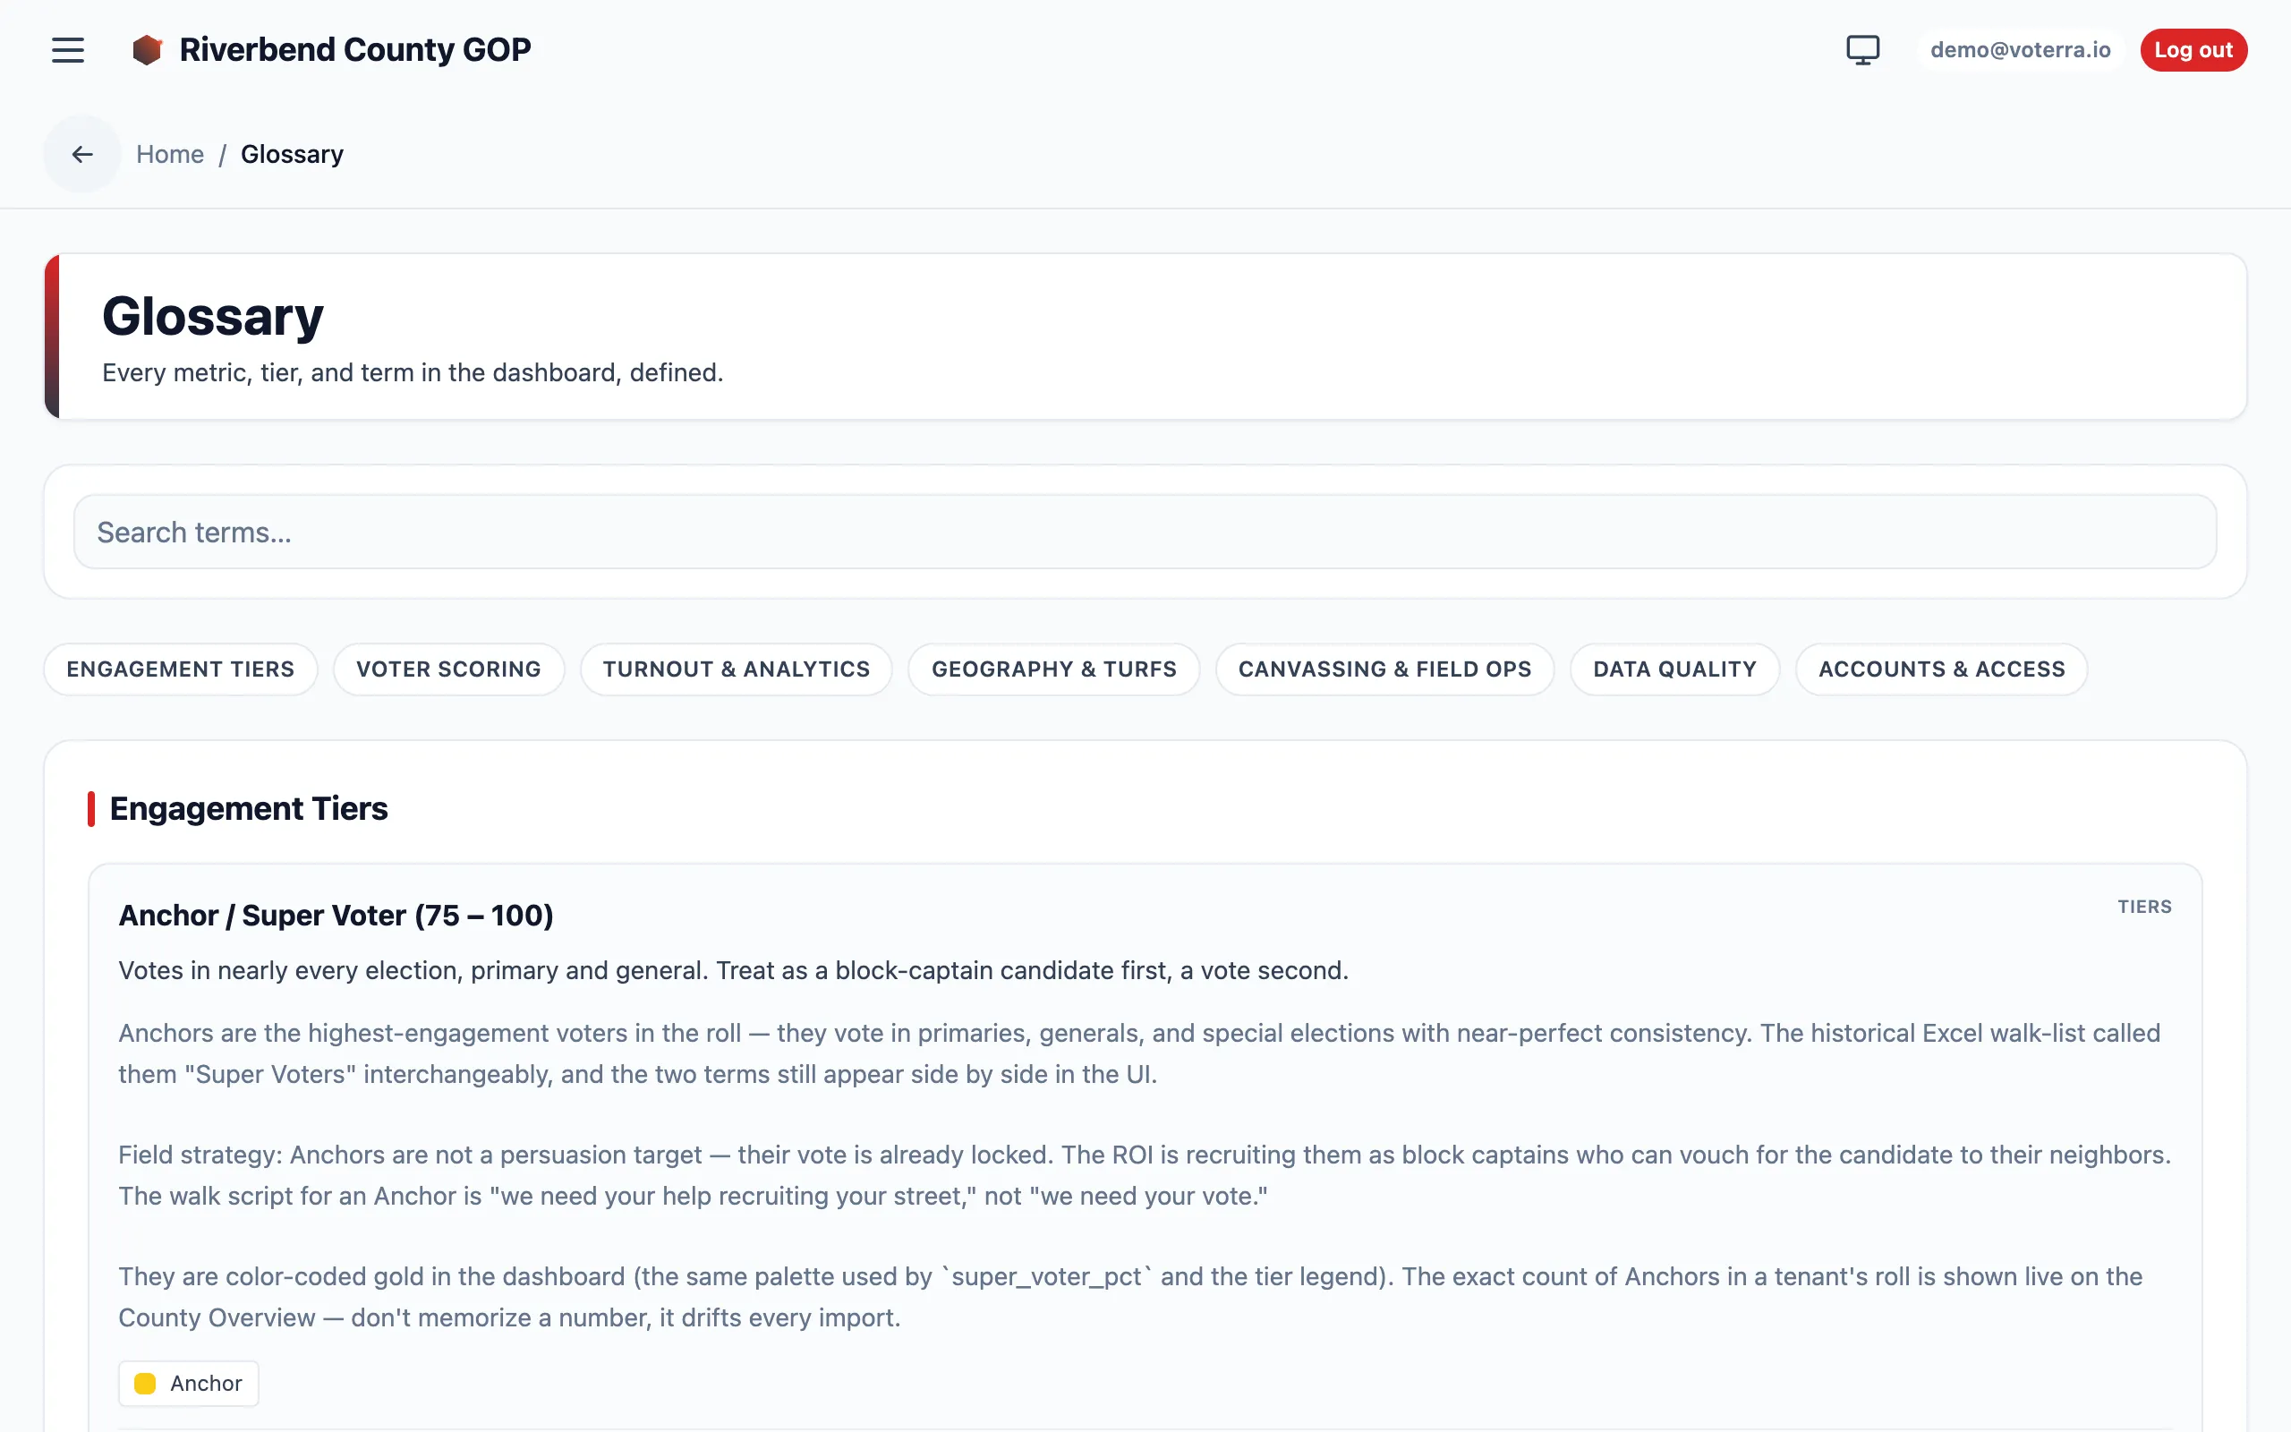The width and height of the screenshot is (2291, 1432).
Task: Click the TIERS label on the Anchor card
Action: click(x=2144, y=908)
